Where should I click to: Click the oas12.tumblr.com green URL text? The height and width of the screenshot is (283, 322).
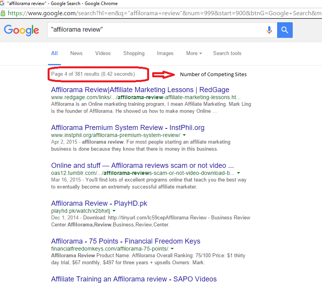point(143,173)
